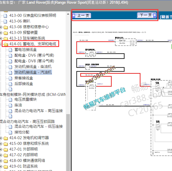Click page icon beside 后部接线盒
The height and width of the screenshot is (171, 172).
pyautogui.click(x=11, y=84)
